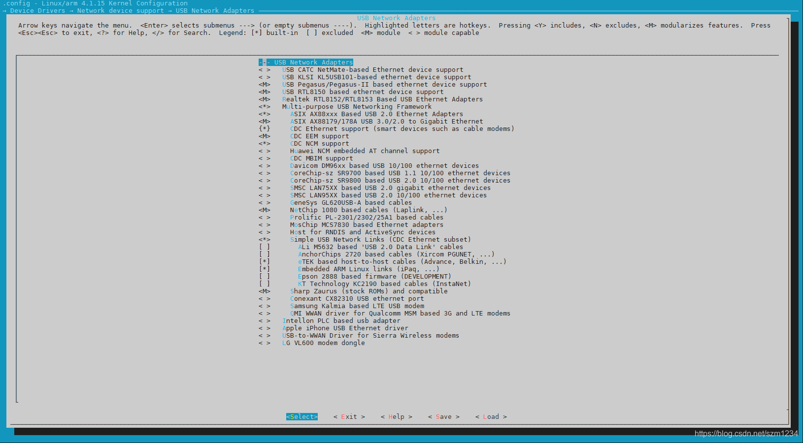Select Apple iPhone USB Ethernet driver entry
Viewport: 803px width, 443px height.
coord(345,328)
